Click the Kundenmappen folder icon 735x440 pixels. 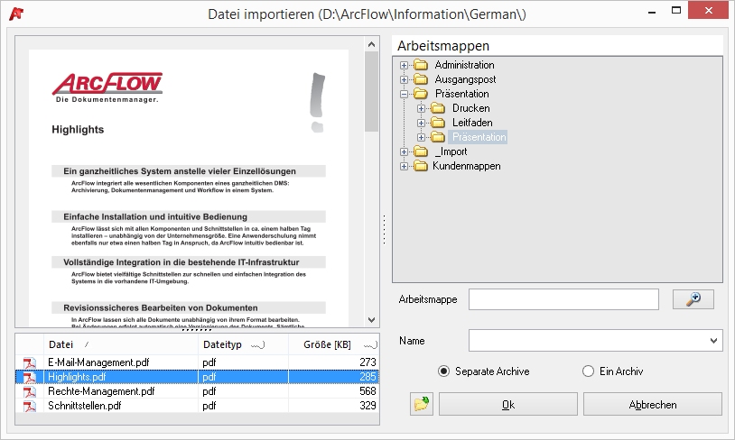(421, 166)
